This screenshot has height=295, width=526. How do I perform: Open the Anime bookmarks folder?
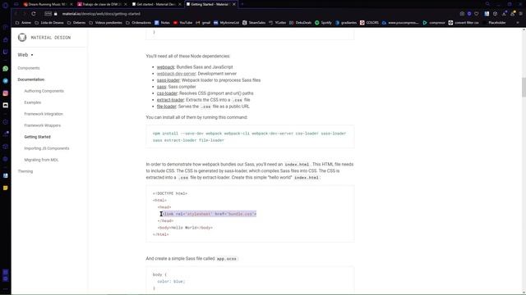pos(23,23)
